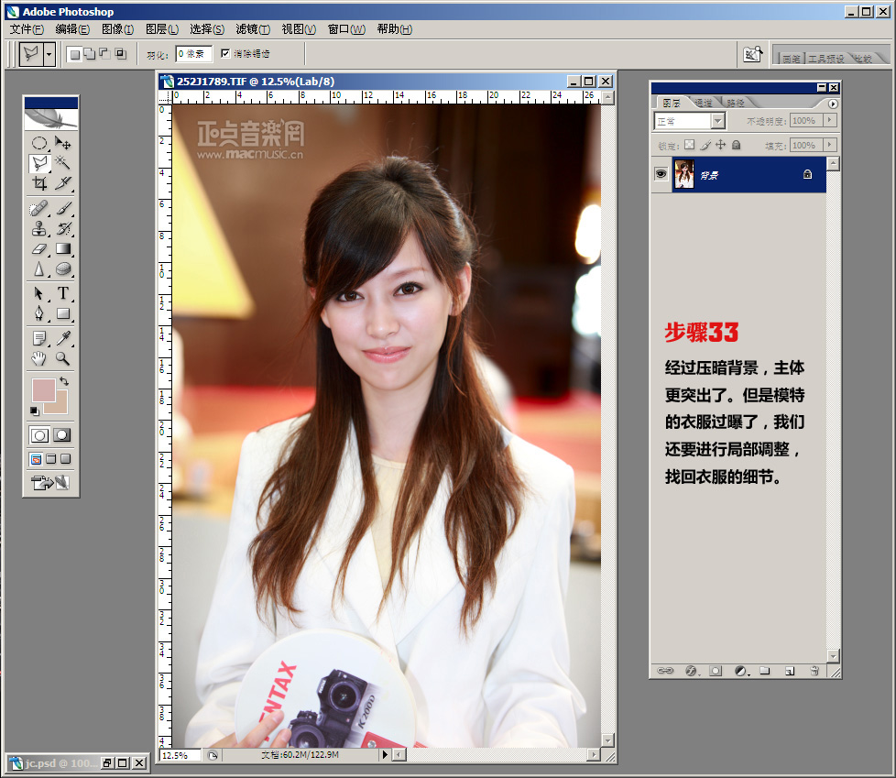Switch to the 通道 tab

(x=704, y=103)
